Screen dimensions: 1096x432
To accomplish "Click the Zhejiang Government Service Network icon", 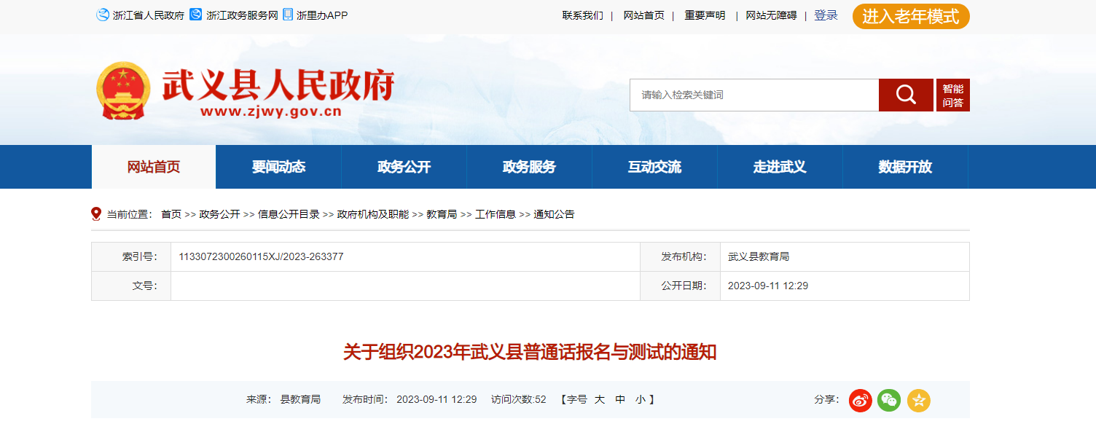I will (196, 15).
